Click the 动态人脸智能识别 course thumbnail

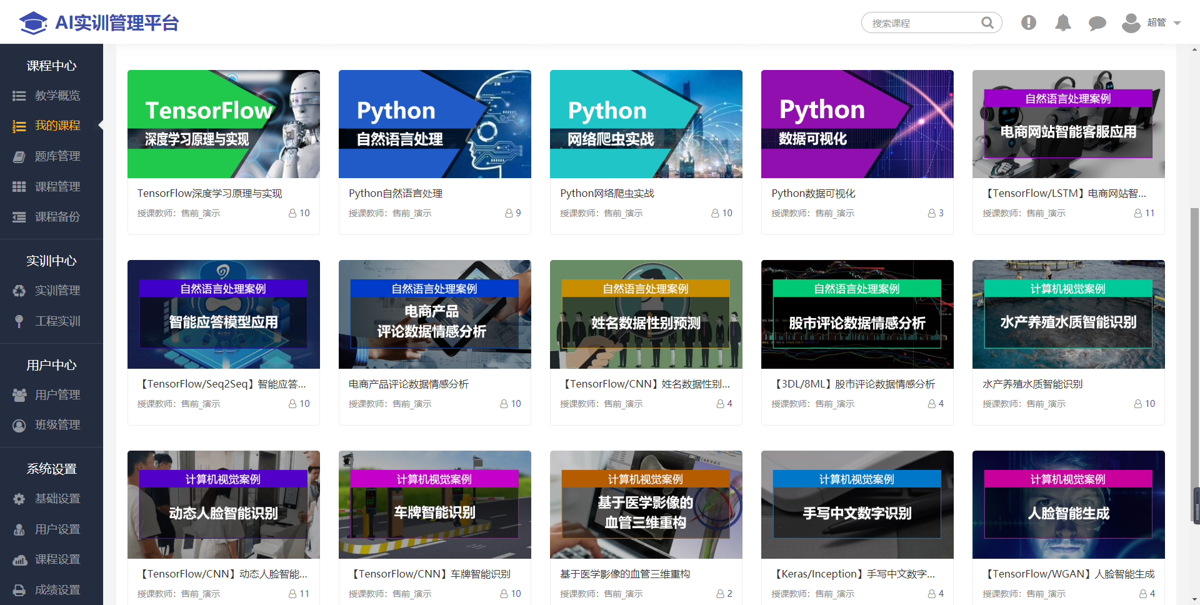tap(224, 505)
